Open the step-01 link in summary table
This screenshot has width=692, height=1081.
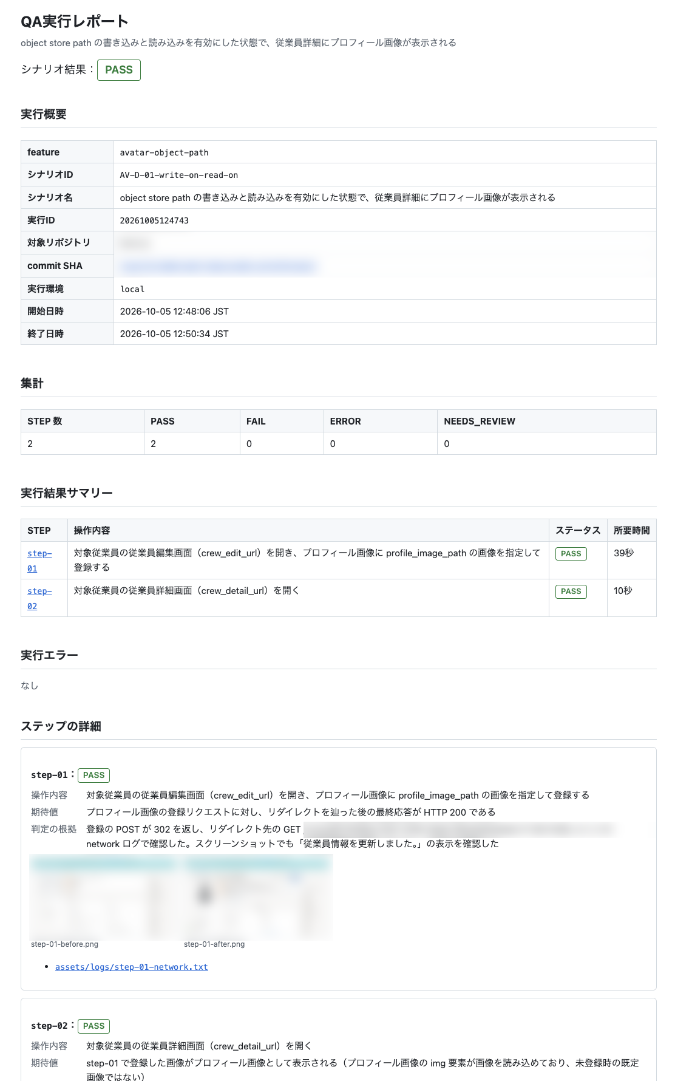point(39,561)
